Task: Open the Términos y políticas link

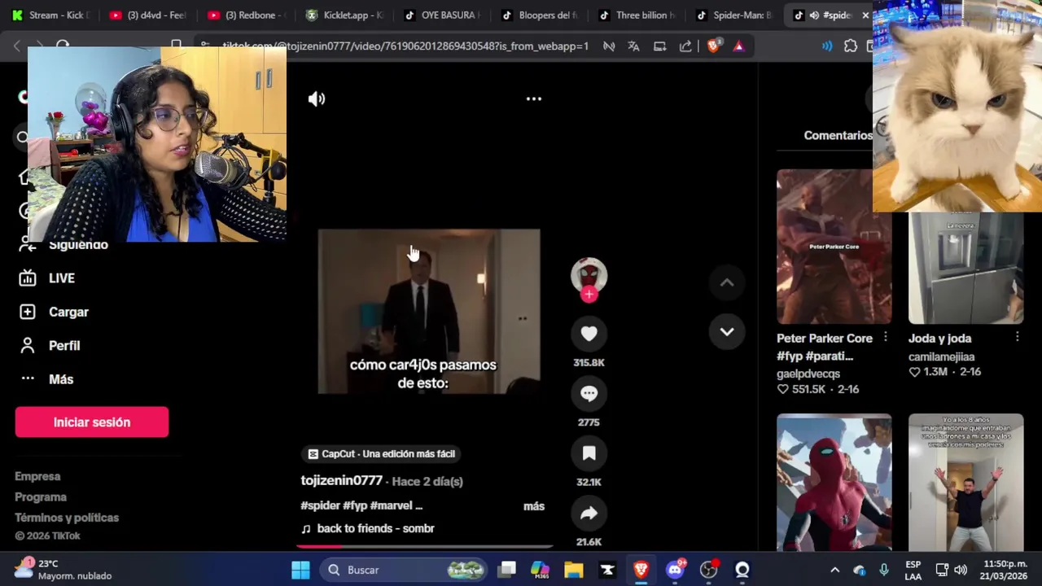Action: pyautogui.click(x=67, y=518)
